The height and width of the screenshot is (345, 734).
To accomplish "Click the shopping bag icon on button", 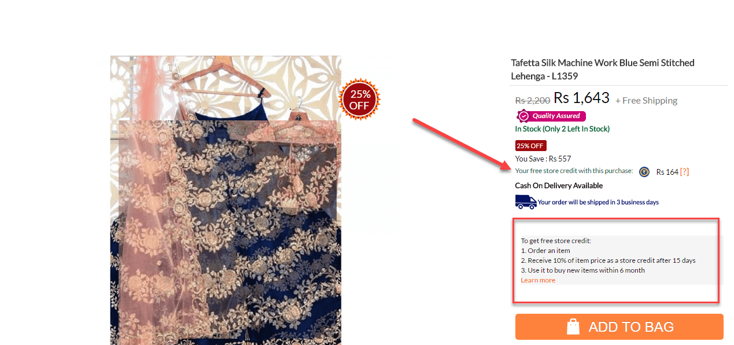I will (x=573, y=326).
